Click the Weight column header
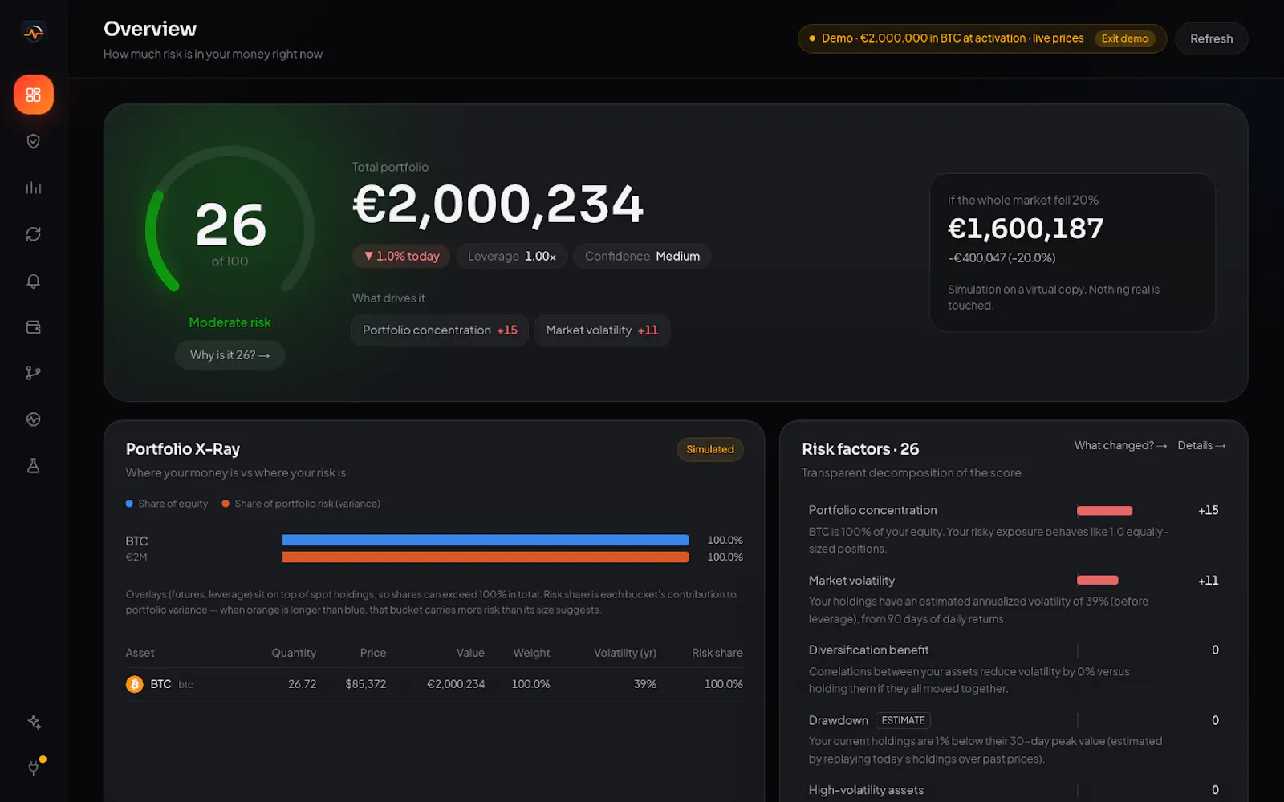The width and height of the screenshot is (1284, 802). tap(531, 653)
